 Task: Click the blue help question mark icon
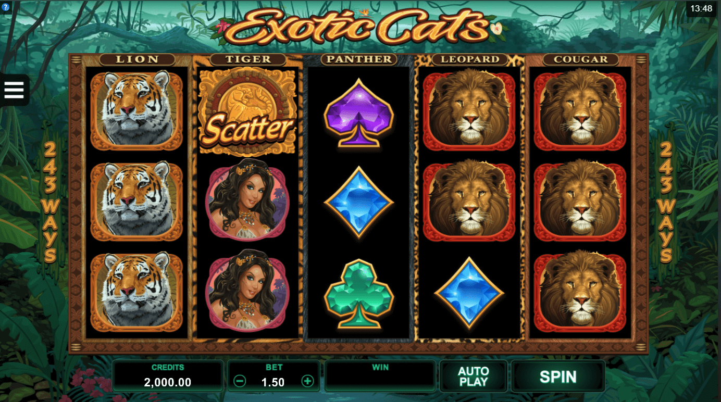click(5, 9)
